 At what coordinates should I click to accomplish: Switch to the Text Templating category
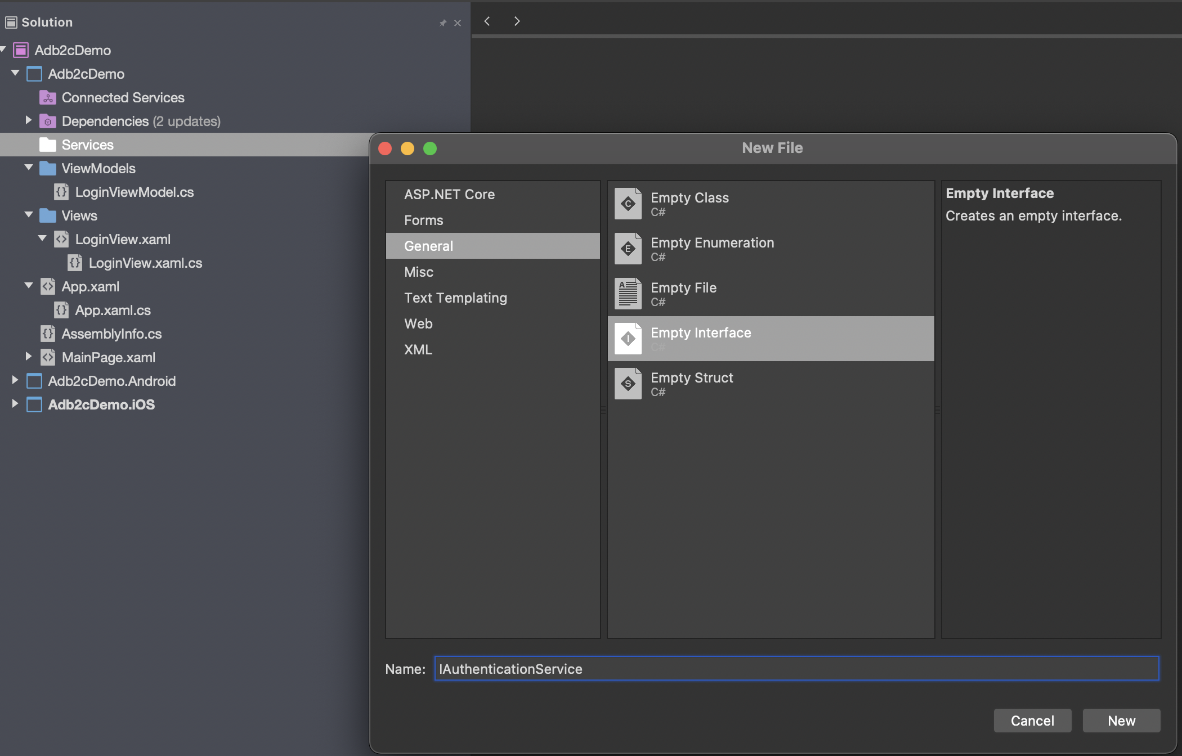click(x=455, y=298)
